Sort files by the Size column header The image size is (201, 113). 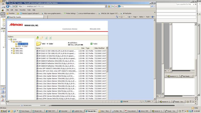coord(81,48)
